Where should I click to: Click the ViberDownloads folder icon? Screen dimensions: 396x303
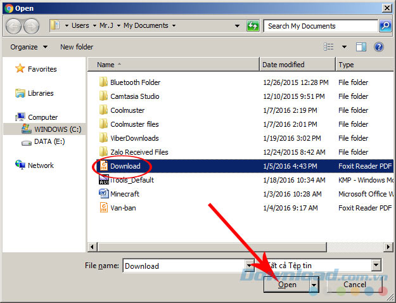(103, 138)
